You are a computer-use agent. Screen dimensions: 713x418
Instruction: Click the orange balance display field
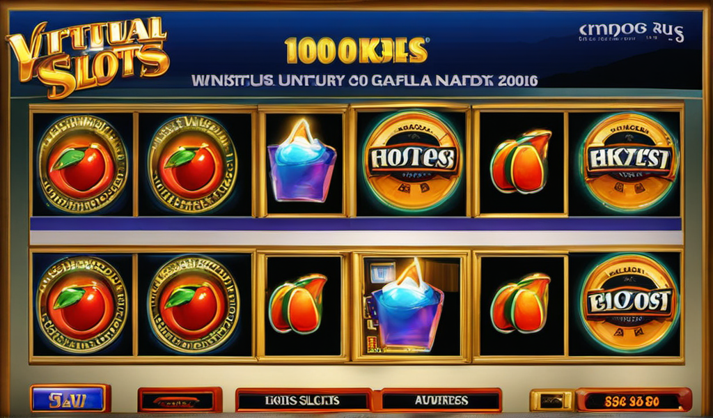pyautogui.click(x=634, y=401)
